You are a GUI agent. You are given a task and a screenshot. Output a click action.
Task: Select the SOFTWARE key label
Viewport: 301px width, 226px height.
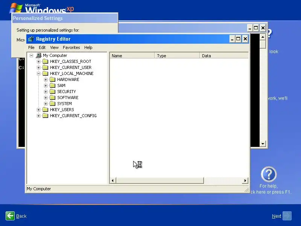click(x=68, y=98)
